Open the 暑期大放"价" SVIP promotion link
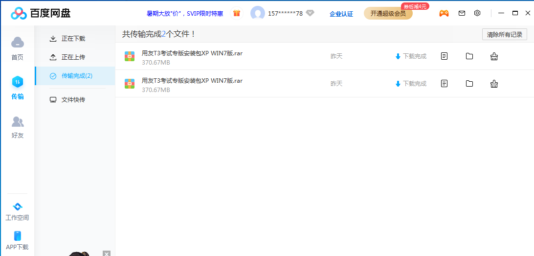 coord(185,14)
